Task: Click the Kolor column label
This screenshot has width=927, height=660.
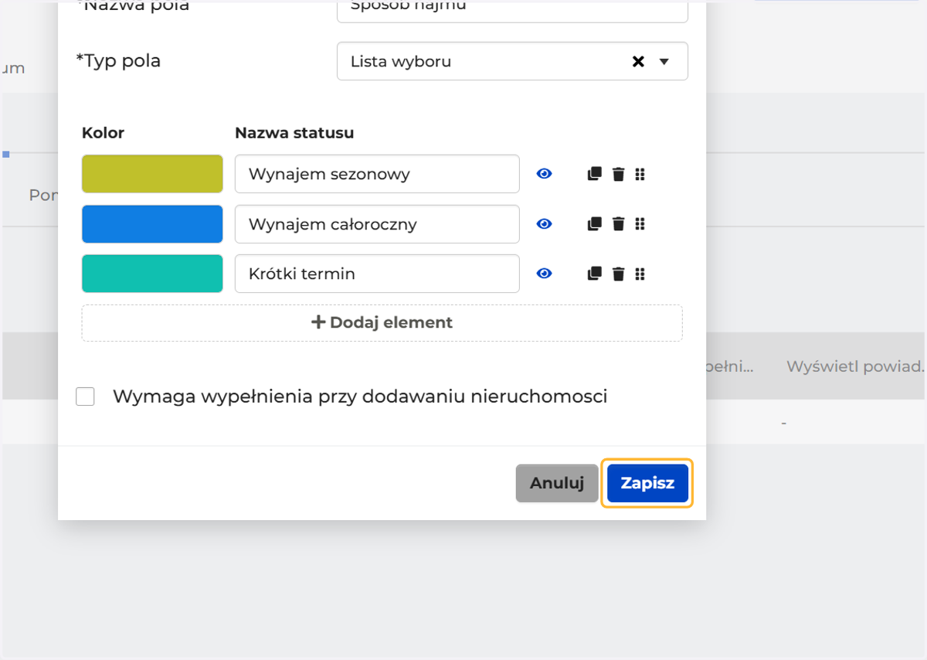Action: 103,133
